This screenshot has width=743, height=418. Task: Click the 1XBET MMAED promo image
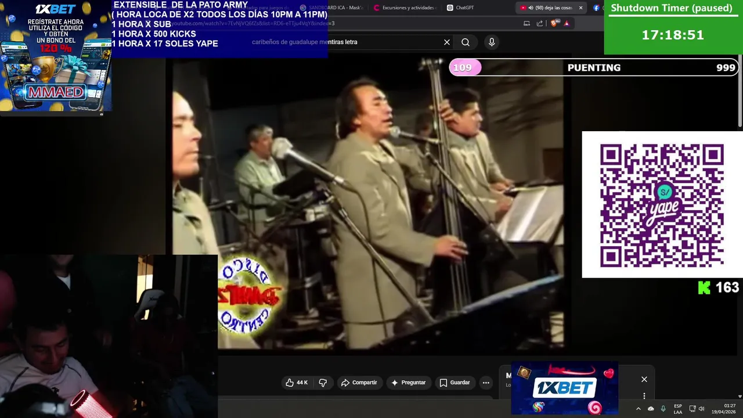56,56
